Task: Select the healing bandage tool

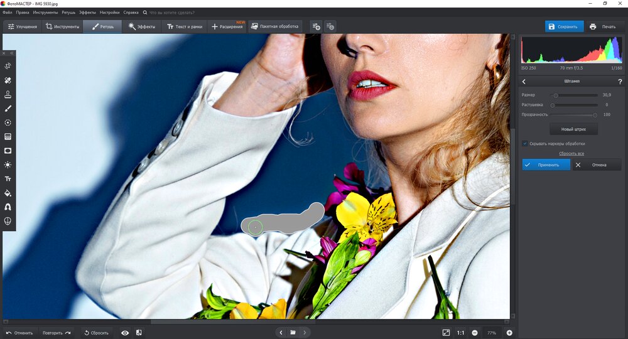Action: click(8, 80)
